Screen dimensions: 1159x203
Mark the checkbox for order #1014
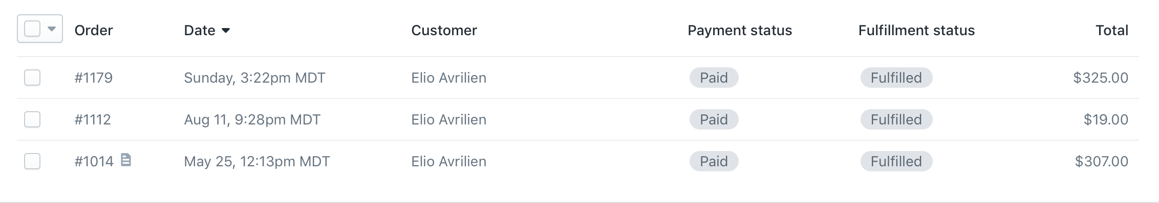point(32,161)
